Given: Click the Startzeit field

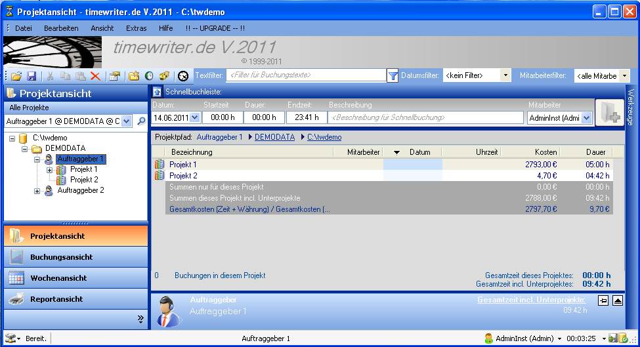Looking at the screenshot, I should coord(223,117).
